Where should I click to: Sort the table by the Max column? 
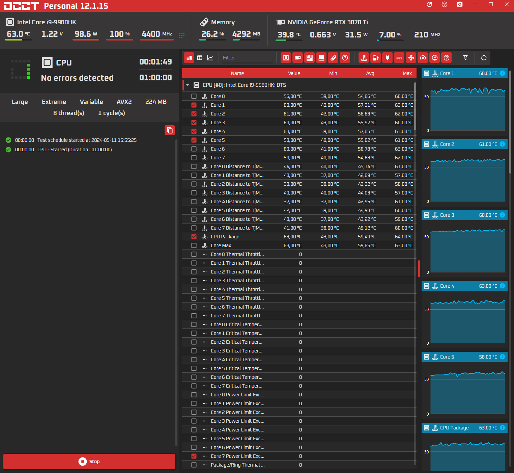407,73
